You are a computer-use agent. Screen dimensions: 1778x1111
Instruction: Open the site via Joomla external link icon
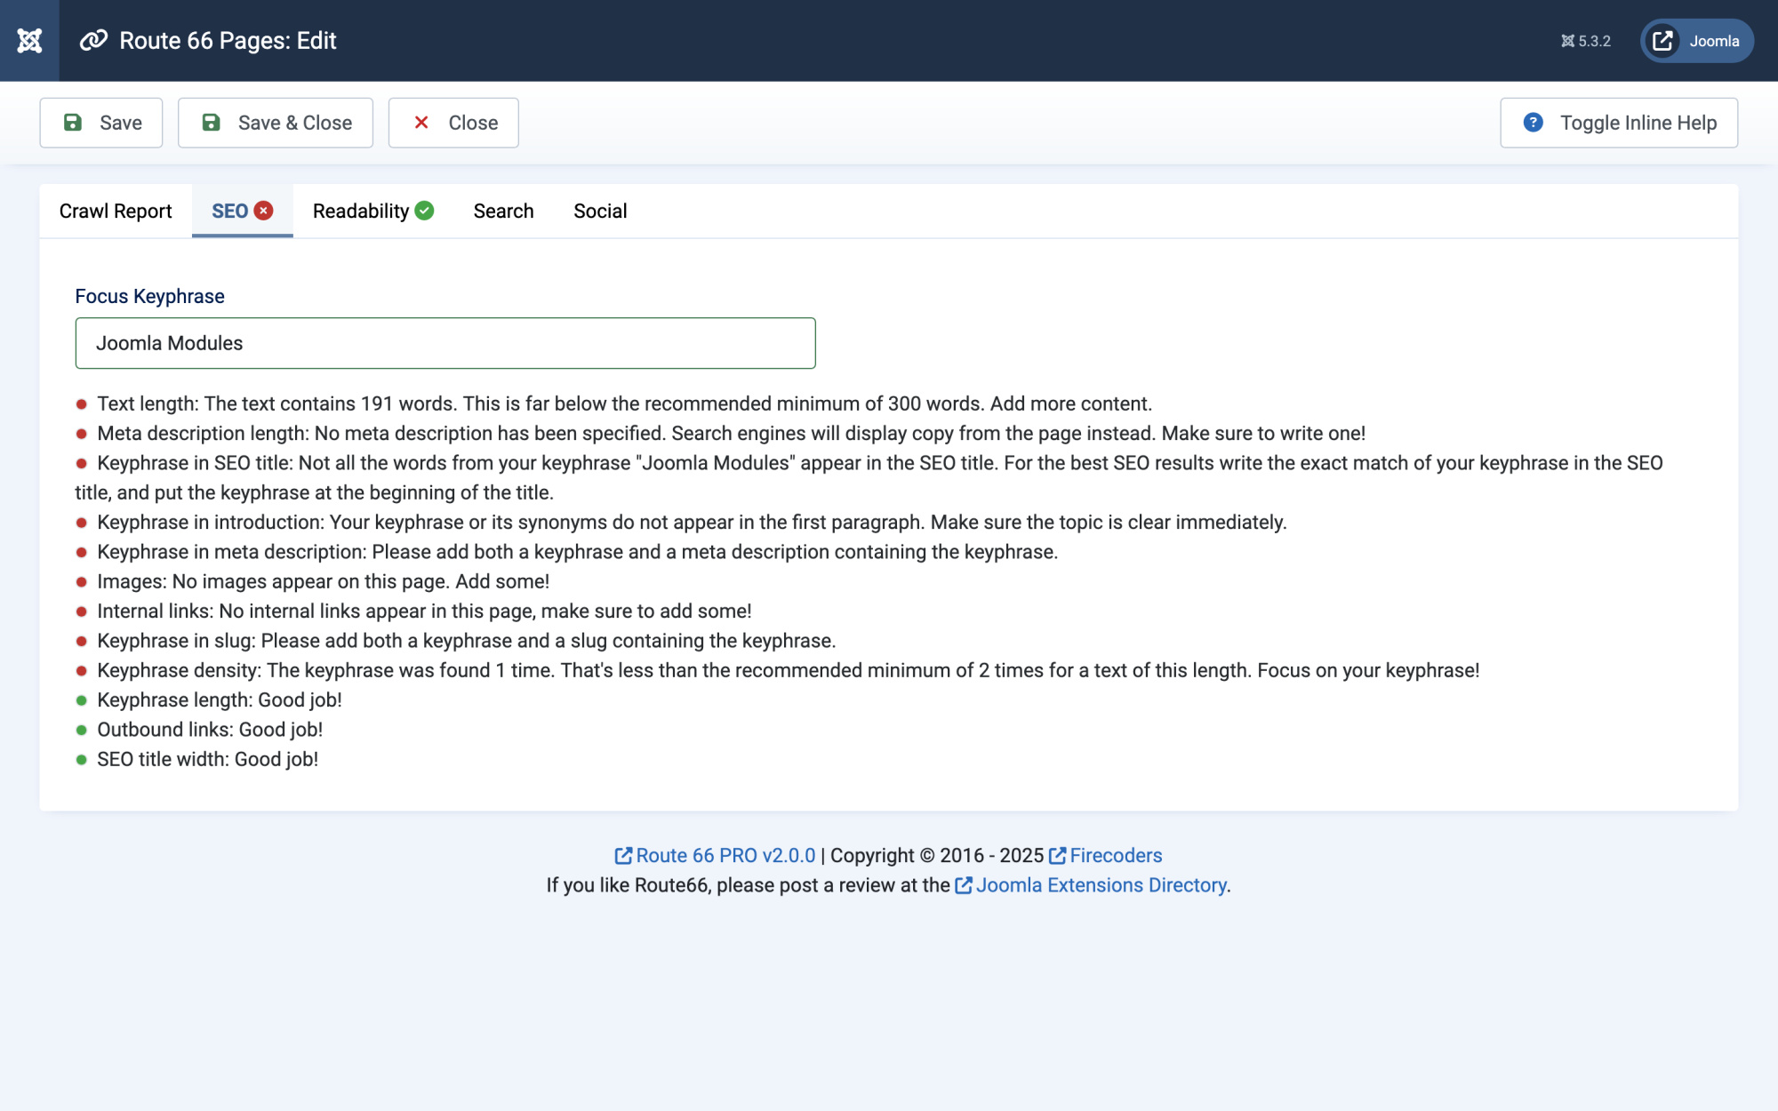pos(1662,41)
